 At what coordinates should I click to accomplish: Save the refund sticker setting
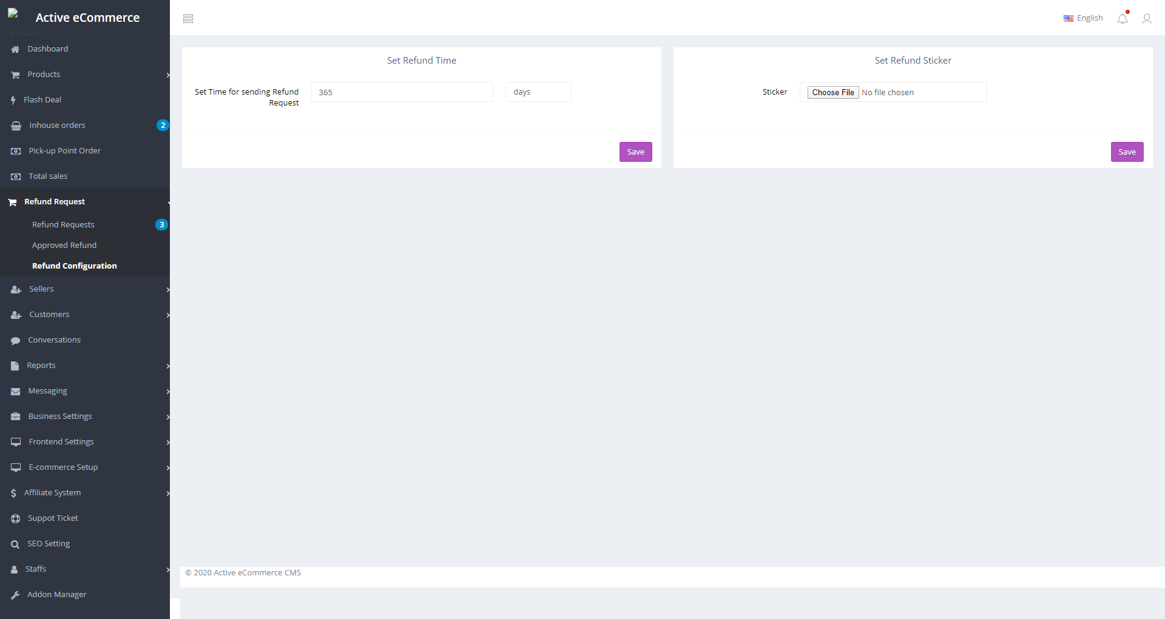click(1127, 152)
